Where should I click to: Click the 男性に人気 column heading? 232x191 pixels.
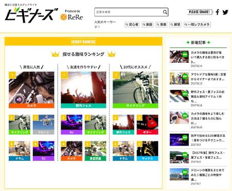pyautogui.click(x=31, y=67)
